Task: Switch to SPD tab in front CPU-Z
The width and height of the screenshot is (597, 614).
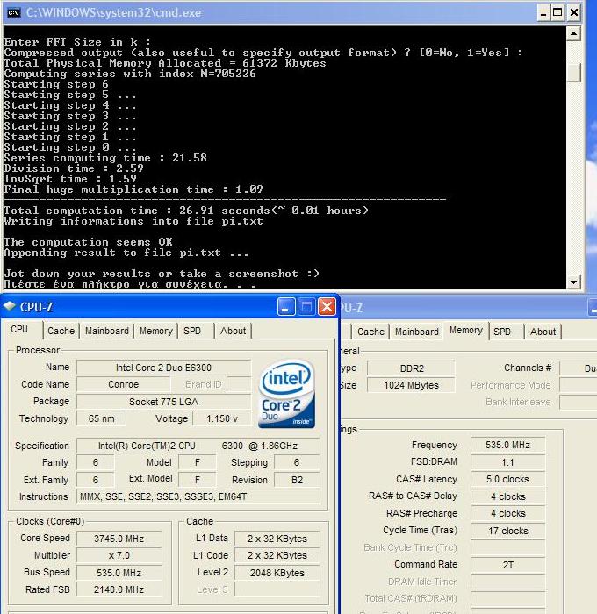Action: coord(192,331)
